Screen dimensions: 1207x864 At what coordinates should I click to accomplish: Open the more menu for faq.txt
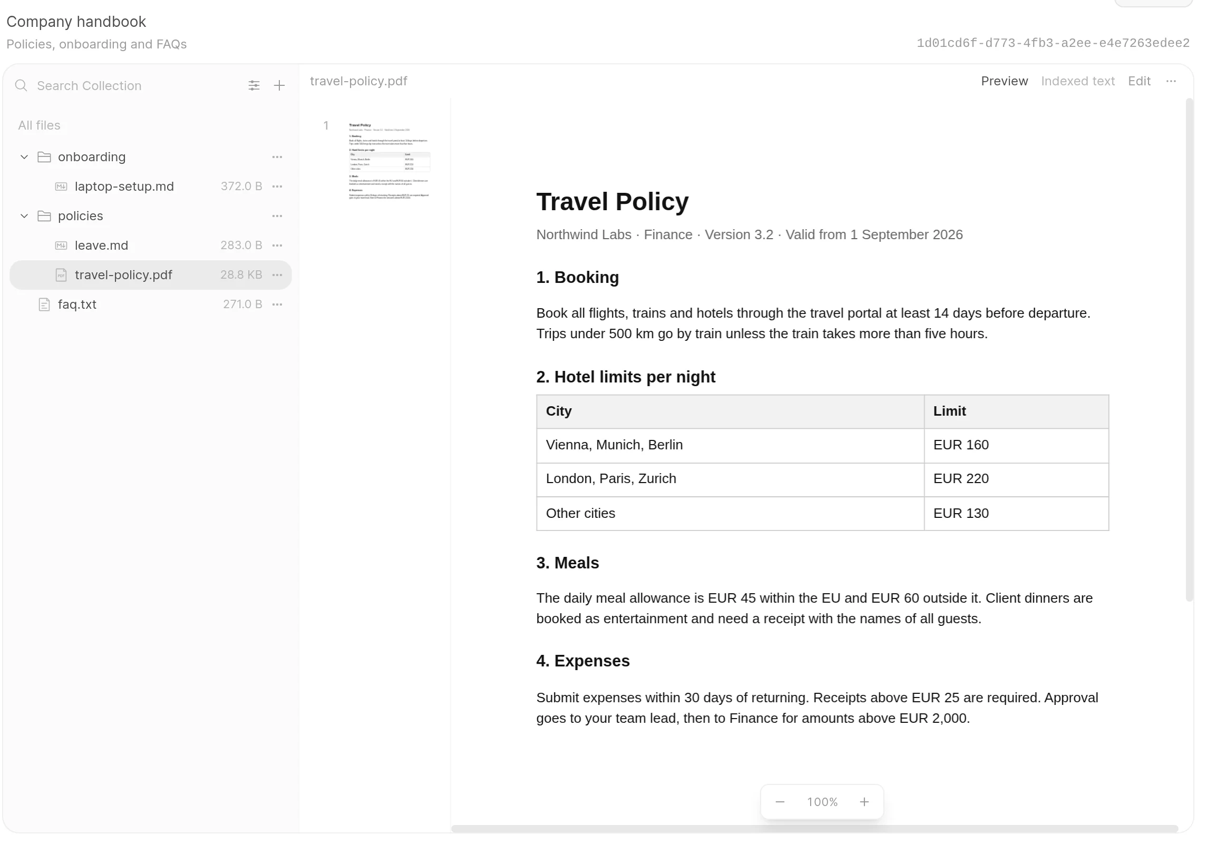pyautogui.click(x=277, y=305)
